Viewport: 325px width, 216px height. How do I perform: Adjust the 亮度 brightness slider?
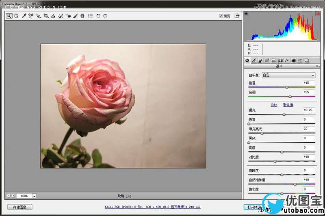pos(282,152)
